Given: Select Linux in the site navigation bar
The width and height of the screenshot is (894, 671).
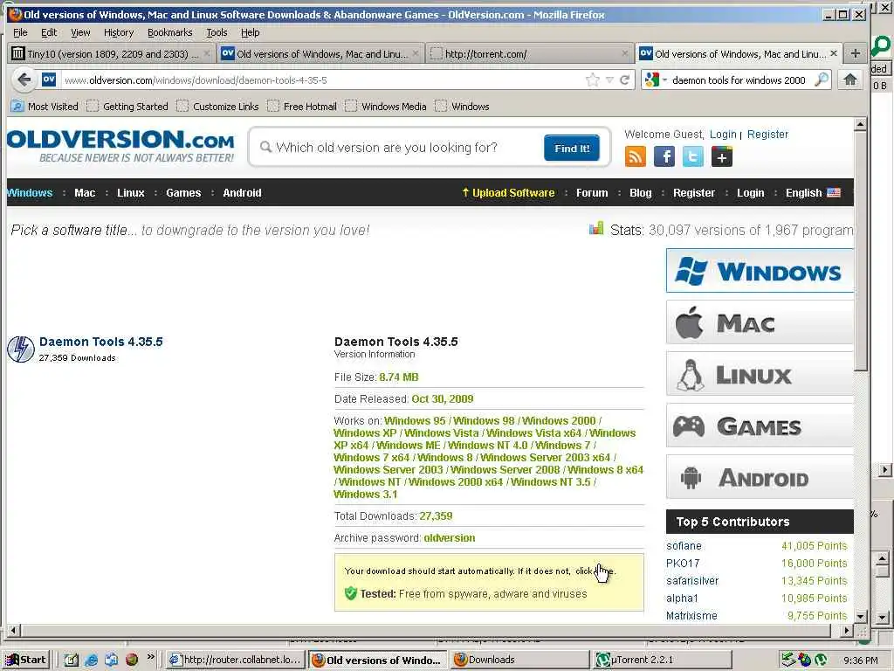Looking at the screenshot, I should pyautogui.click(x=131, y=193).
